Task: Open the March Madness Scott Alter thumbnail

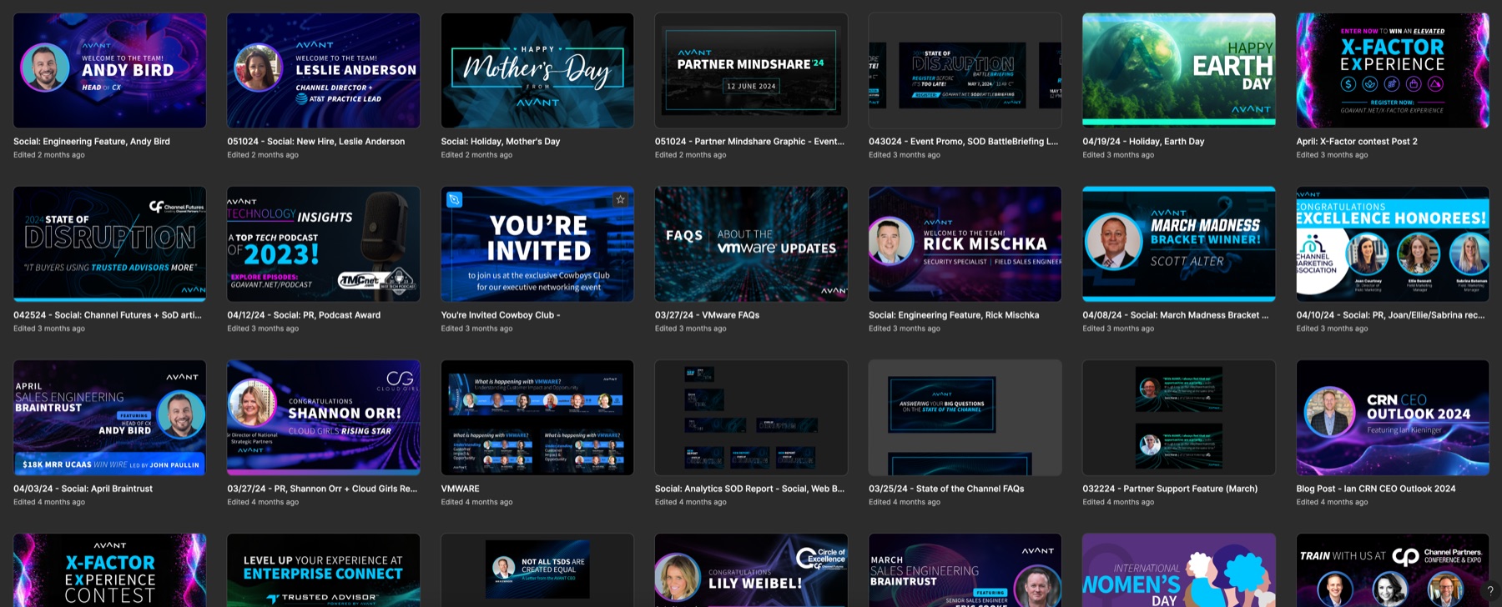Action: [x=1179, y=243]
